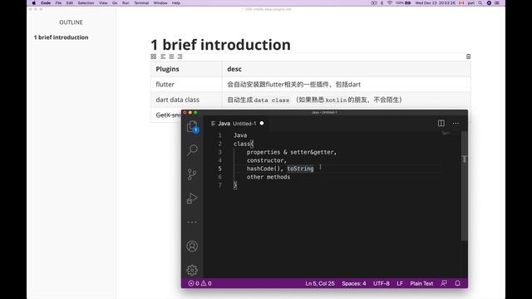Click the table resize grid icon
Viewport: 532px width, 299px height.
(153, 56)
